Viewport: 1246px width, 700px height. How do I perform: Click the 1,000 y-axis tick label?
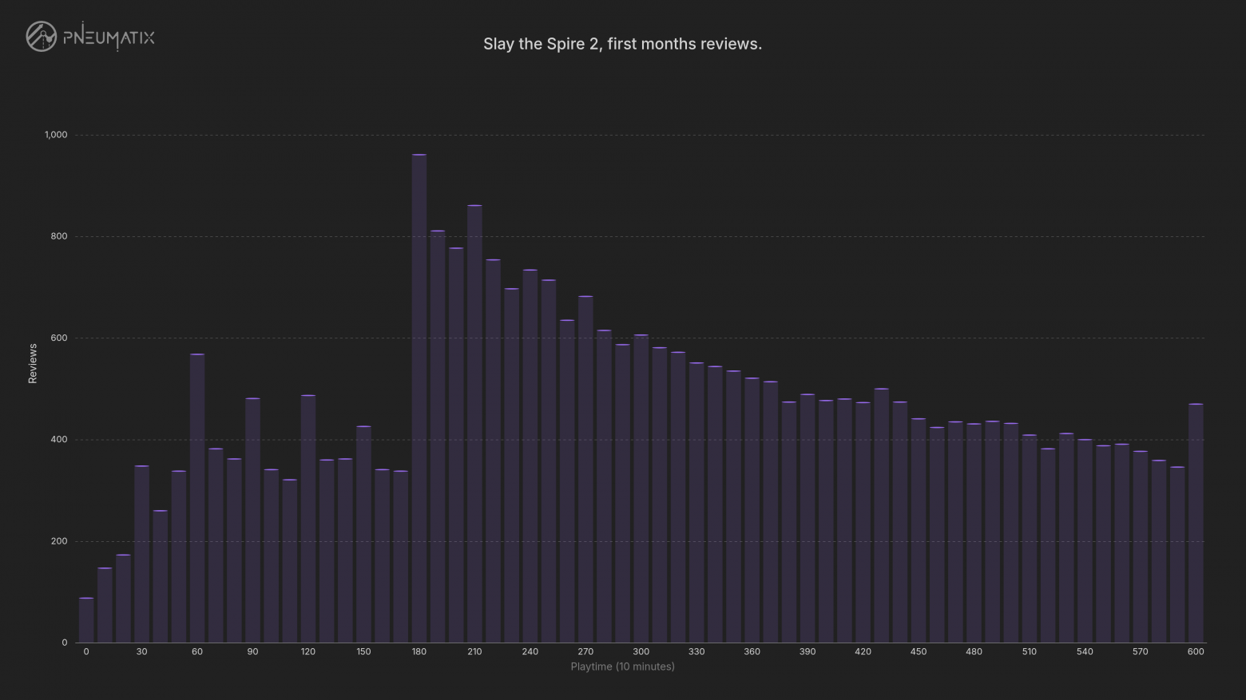pos(56,135)
